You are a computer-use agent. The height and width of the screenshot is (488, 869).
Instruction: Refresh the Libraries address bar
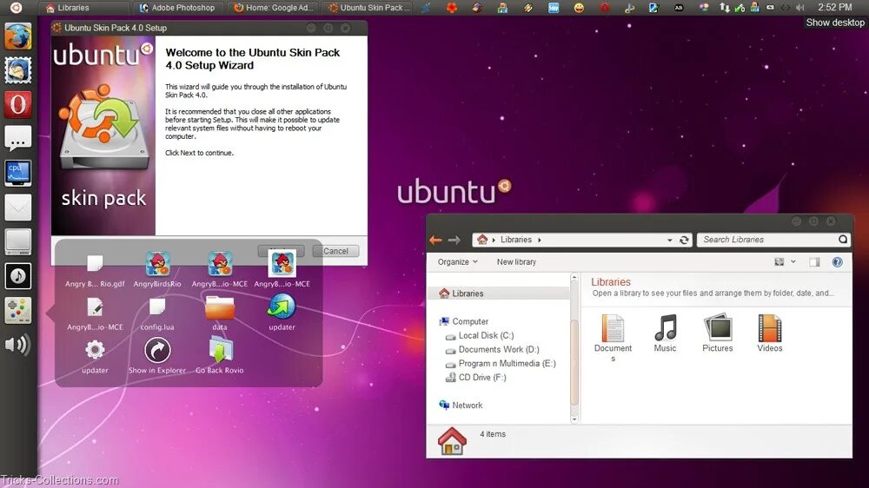coord(685,240)
